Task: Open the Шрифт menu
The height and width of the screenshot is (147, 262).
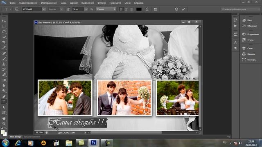Action: pyautogui.click(x=74, y=3)
